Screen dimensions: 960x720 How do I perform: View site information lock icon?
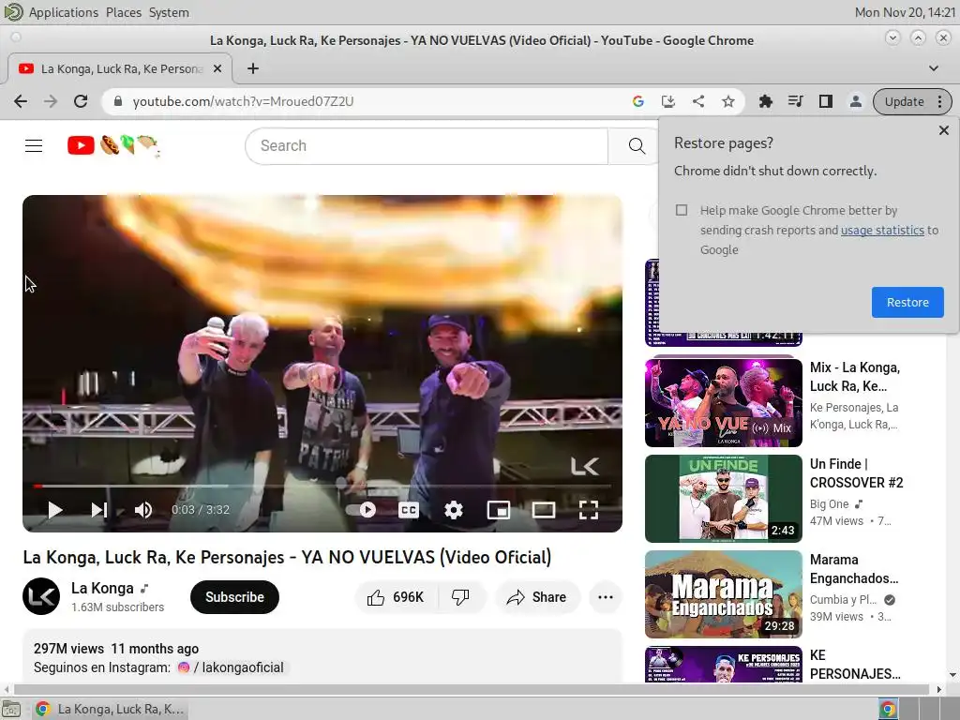pos(118,101)
